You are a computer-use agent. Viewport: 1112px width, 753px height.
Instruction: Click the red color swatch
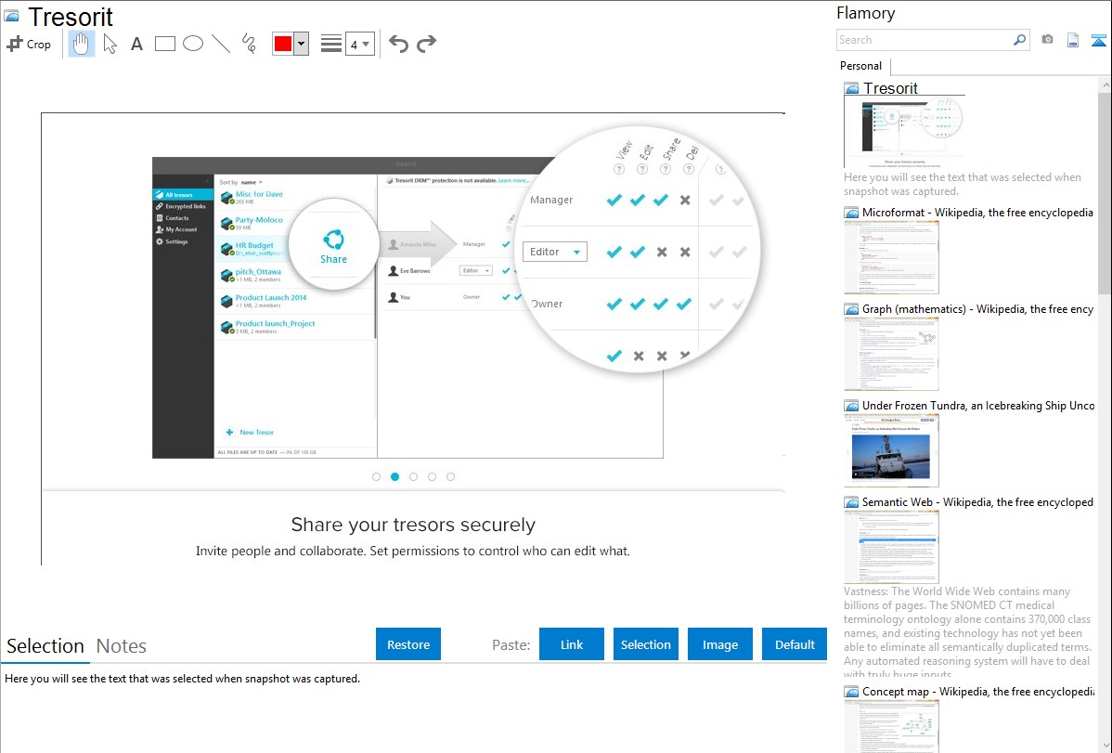pyautogui.click(x=283, y=44)
